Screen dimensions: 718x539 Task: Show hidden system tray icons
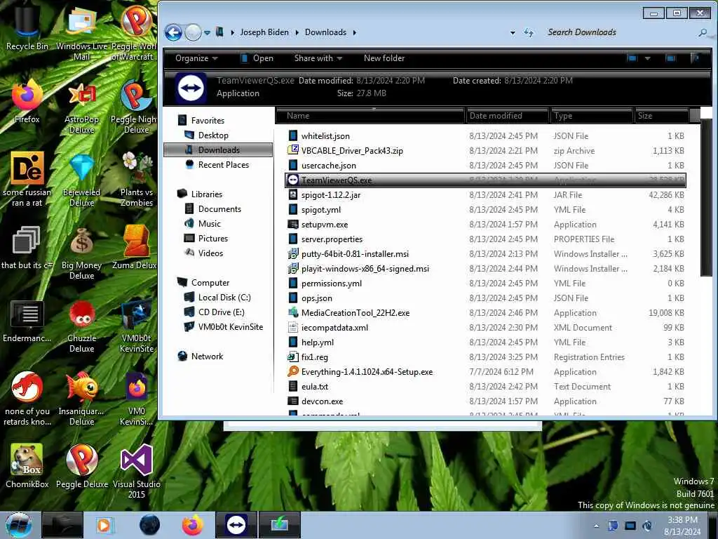pyautogui.click(x=596, y=526)
